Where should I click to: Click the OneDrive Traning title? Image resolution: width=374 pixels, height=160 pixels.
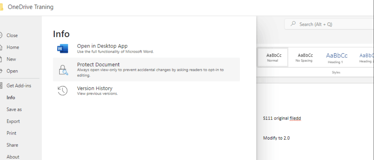[31, 7]
